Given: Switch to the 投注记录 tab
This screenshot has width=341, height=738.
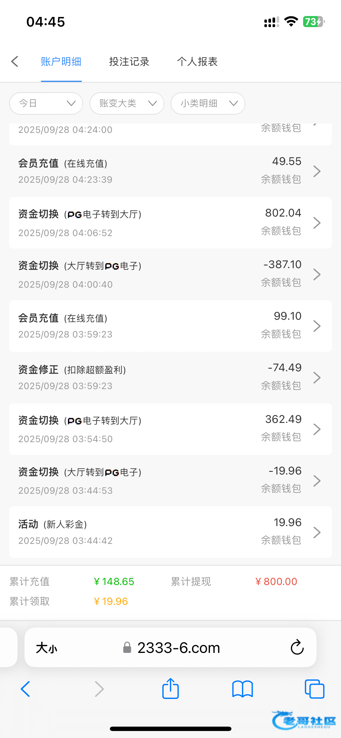Looking at the screenshot, I should click(x=129, y=61).
